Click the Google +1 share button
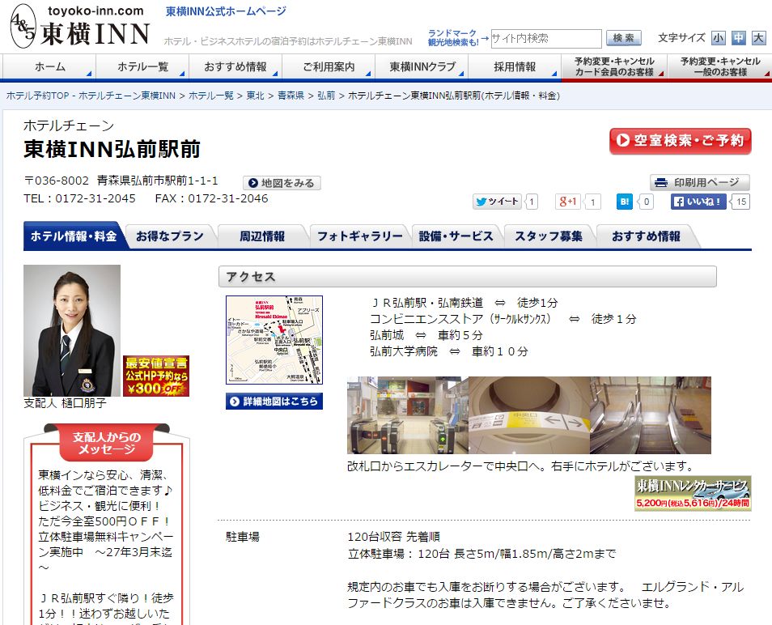 (568, 202)
